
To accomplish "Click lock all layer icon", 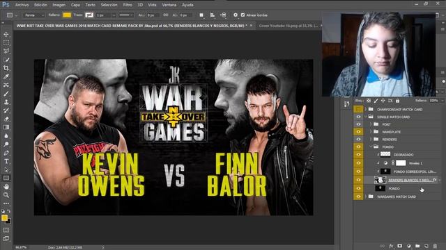I will 398,101.
